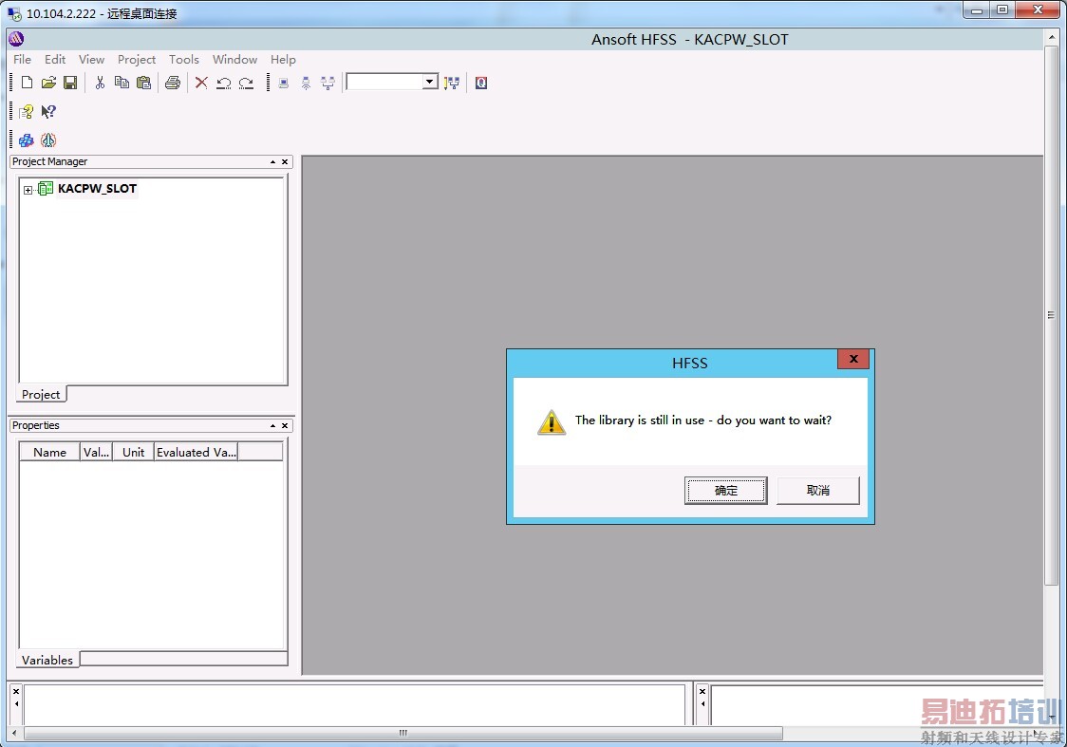Print using the printer toolbar icon
Viewport: 1067px width, 747px height.
173,83
